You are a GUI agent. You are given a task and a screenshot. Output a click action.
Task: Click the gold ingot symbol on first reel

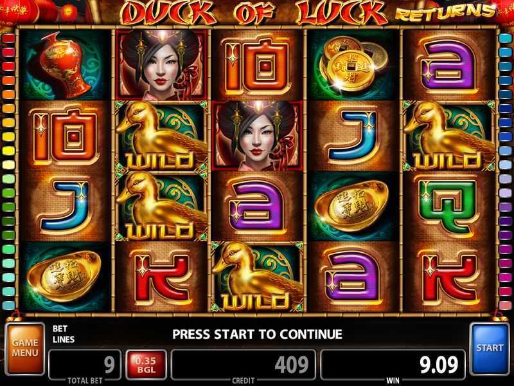pyautogui.click(x=66, y=277)
